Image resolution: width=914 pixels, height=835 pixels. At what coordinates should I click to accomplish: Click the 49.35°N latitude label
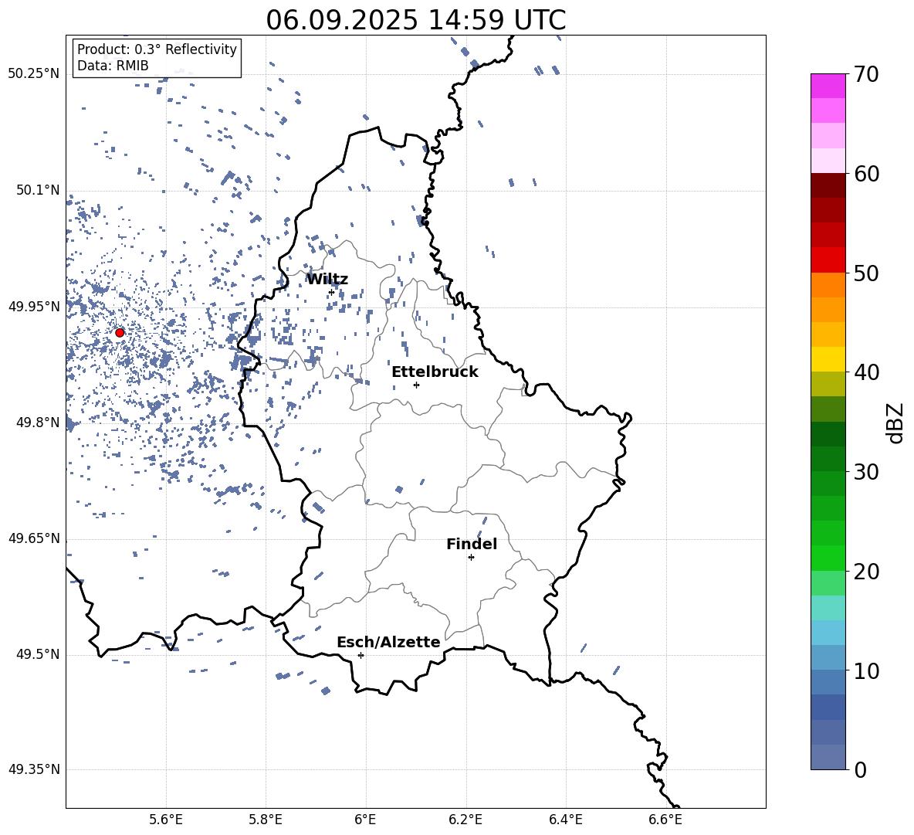(34, 769)
